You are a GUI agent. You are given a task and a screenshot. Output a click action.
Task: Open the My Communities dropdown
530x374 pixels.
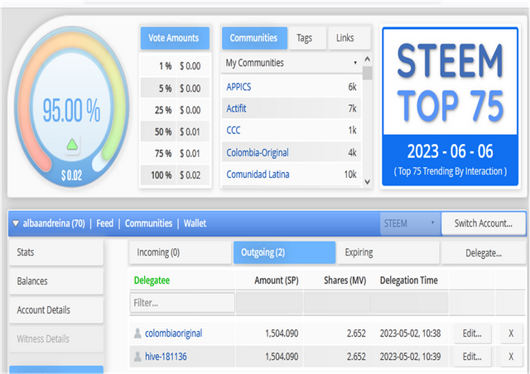pyautogui.click(x=291, y=63)
